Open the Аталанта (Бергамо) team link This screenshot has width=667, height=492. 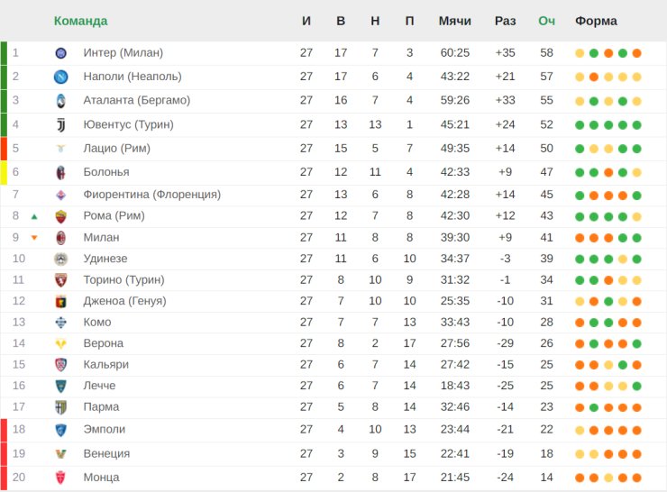(x=136, y=100)
